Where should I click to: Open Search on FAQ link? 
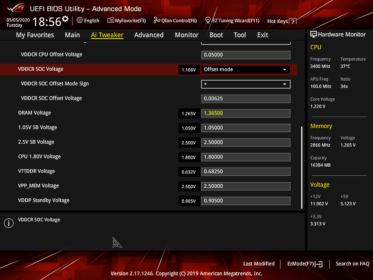[x=352, y=264]
